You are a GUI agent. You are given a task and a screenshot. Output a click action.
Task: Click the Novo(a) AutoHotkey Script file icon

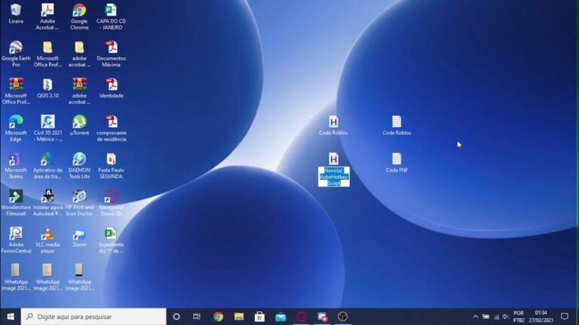[x=333, y=159]
